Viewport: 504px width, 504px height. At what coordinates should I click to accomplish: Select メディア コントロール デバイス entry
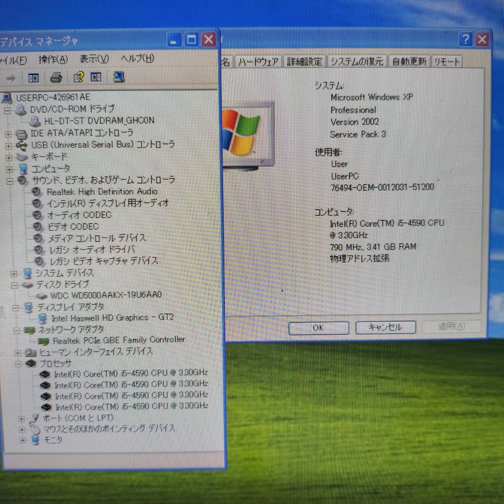[x=97, y=238]
